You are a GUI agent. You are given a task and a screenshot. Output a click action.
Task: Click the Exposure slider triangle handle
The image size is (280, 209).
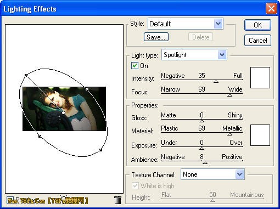click(x=201, y=148)
